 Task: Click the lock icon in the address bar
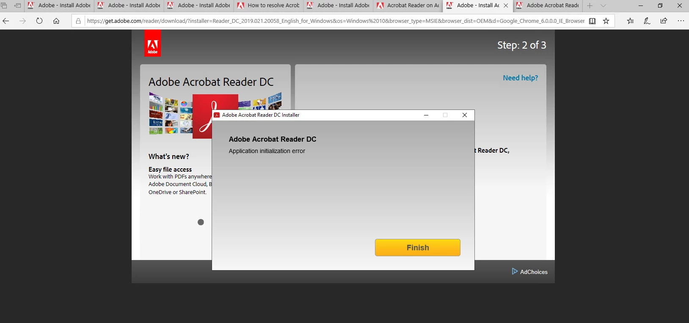78,21
